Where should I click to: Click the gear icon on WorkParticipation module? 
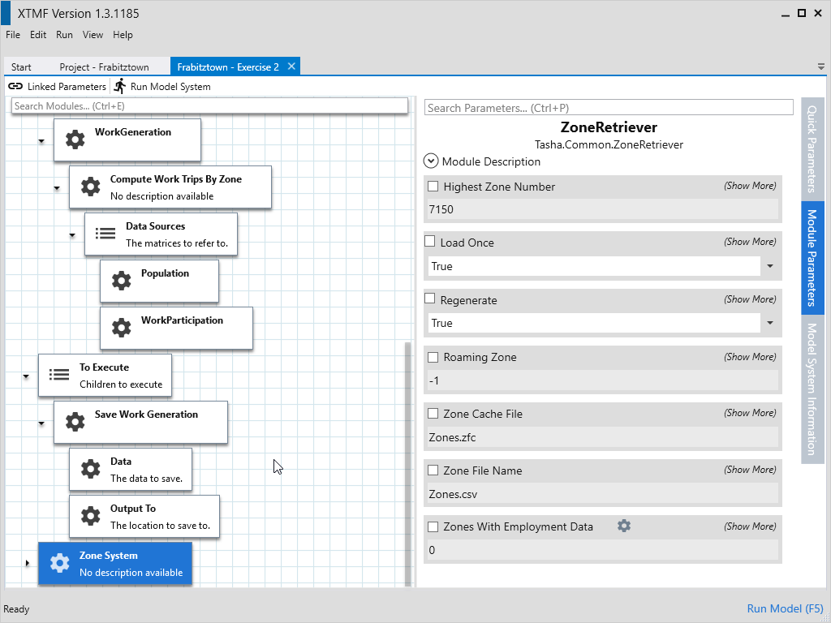pyautogui.click(x=121, y=328)
